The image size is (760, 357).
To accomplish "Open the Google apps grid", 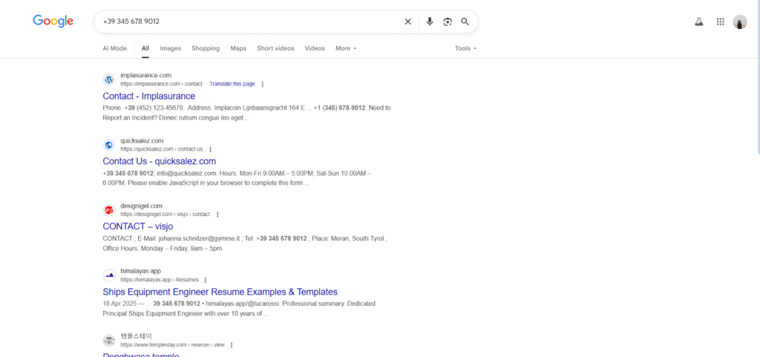I will (720, 22).
